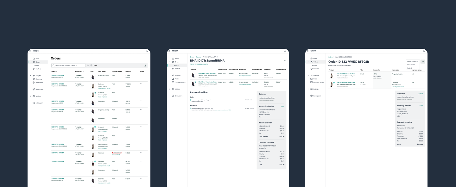Click first product thumbnail in Order ID table
Viewport: 456px width, 187px height.
[x=332, y=76]
